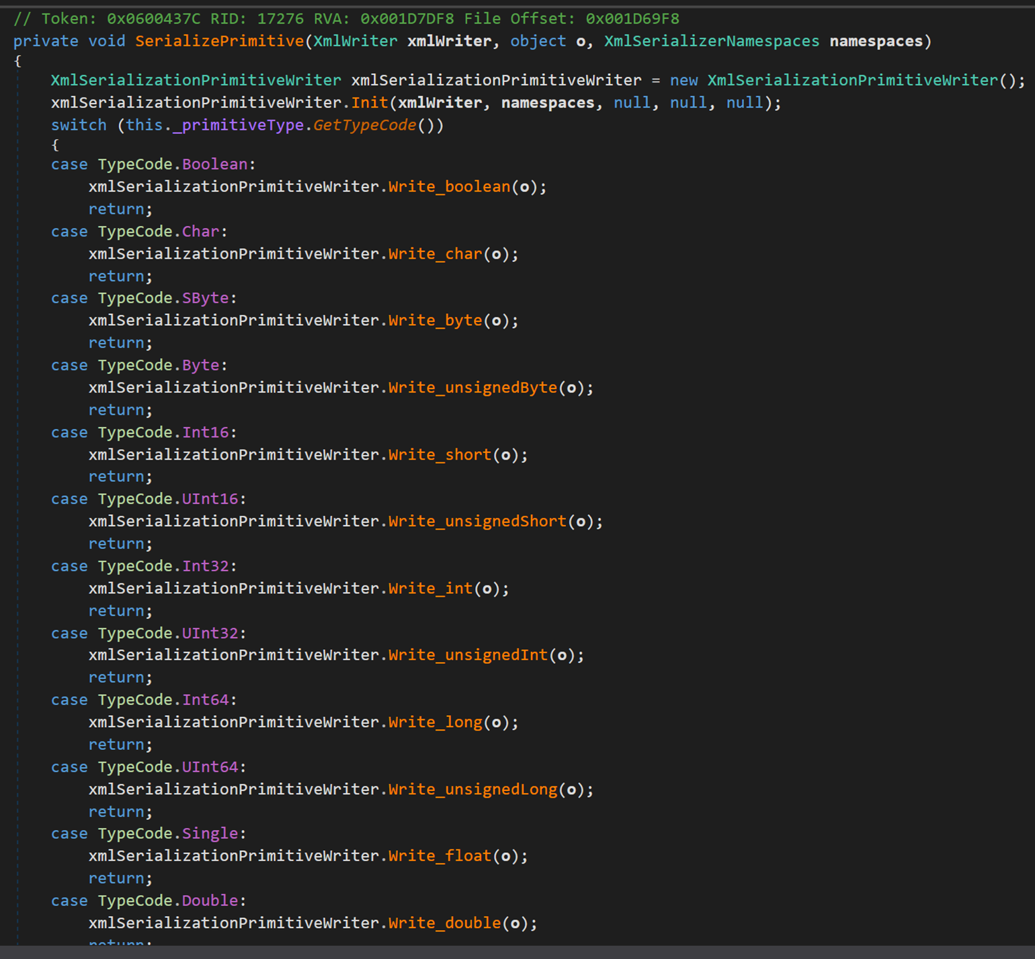Go to Write_unsignedInt method
1035x959 pixels.
pyautogui.click(x=468, y=655)
